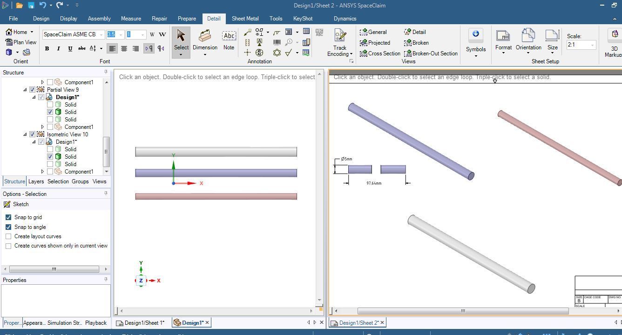Center align the text
This screenshot has width=622, height=335.
coord(124,48)
